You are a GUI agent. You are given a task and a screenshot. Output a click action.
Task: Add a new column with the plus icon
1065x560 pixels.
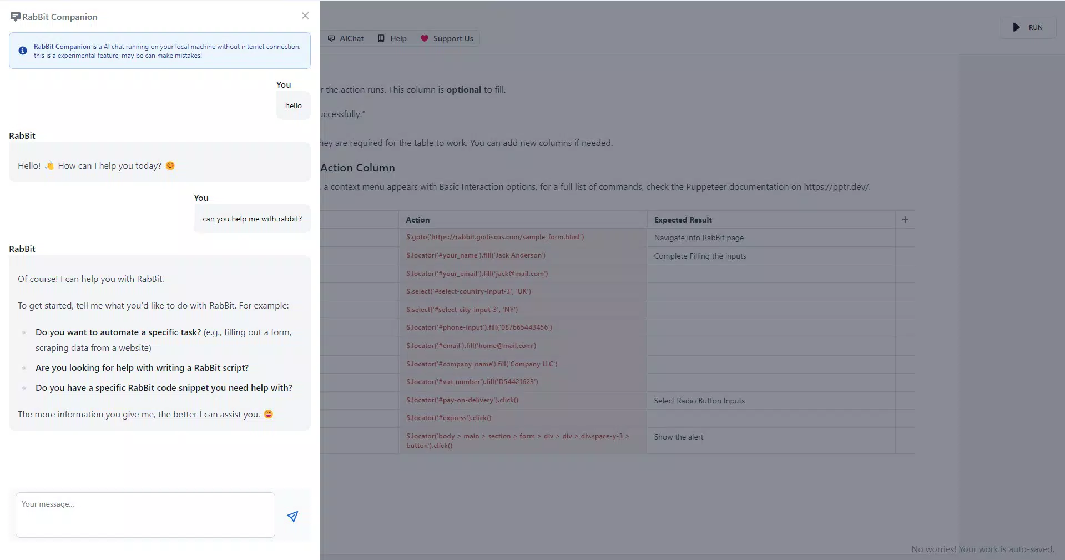click(x=905, y=220)
